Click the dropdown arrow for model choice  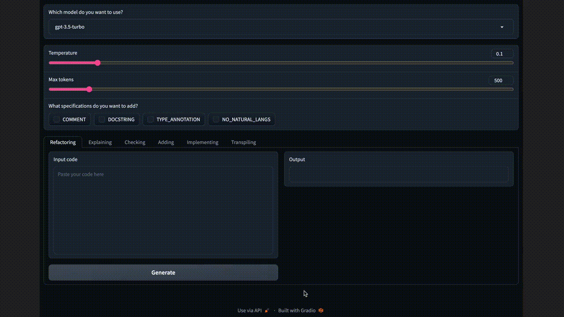502,27
